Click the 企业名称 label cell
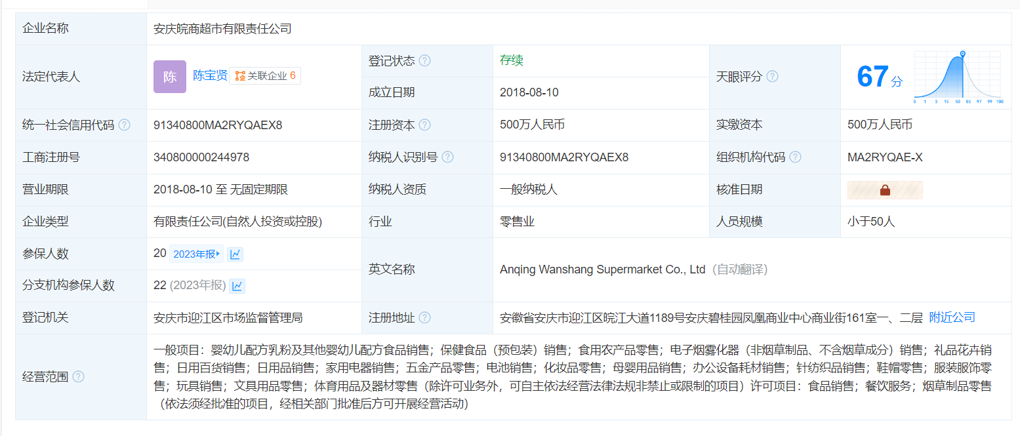This screenshot has height=436, width=1020. tap(81, 29)
